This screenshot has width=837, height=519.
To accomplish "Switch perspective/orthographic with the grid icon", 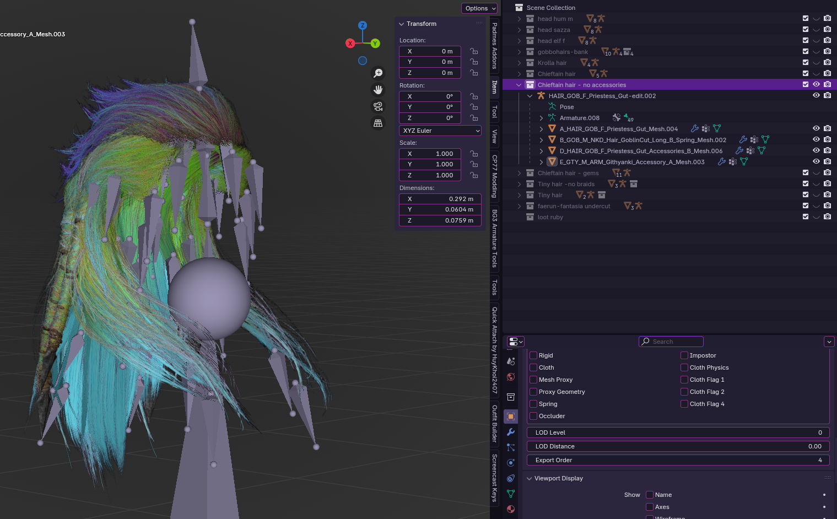I will tap(378, 123).
